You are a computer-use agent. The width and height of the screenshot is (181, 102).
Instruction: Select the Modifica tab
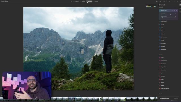click(x=89, y=1)
